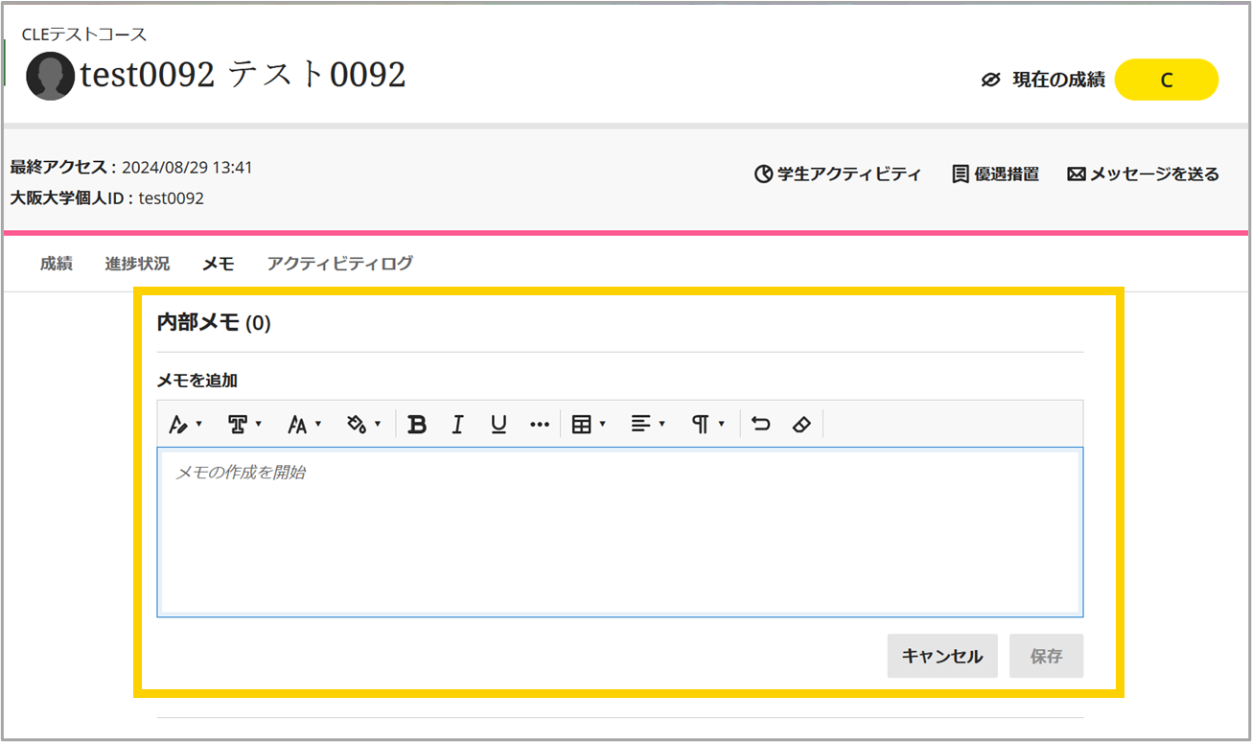Click the 現在の成績 label
Screen dimensions: 1252x742
[1058, 81]
